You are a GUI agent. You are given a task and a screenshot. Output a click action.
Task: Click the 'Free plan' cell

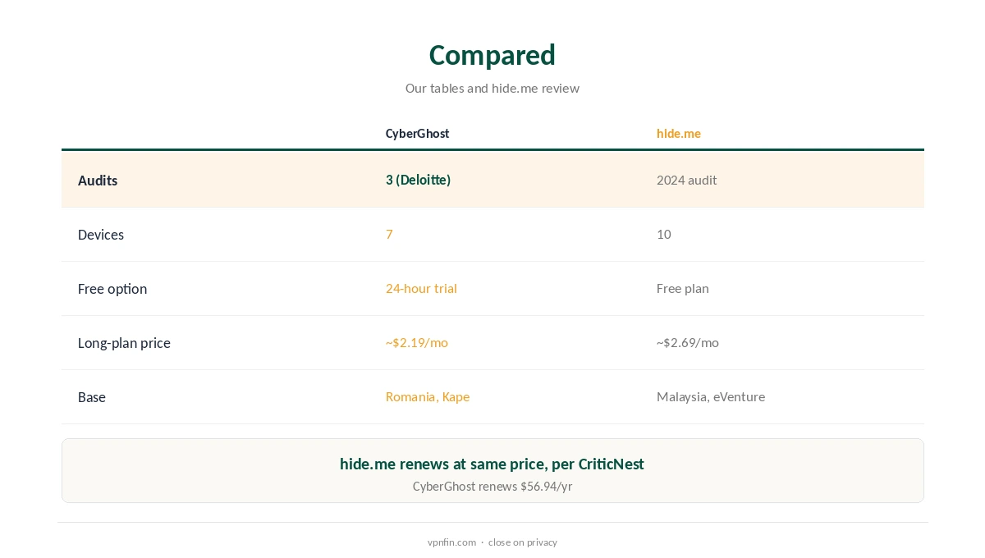pyautogui.click(x=683, y=288)
